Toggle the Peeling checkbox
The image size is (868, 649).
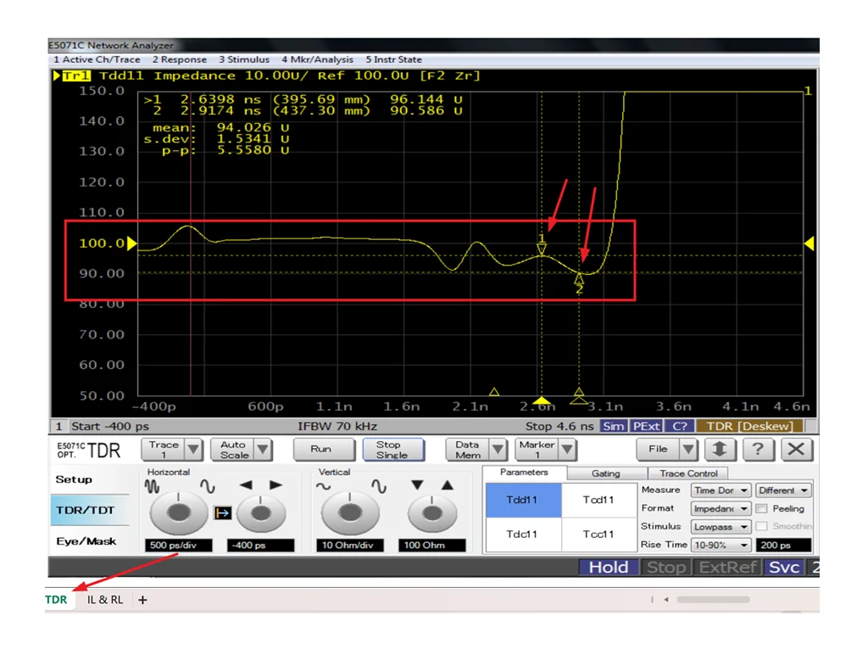pos(762,508)
